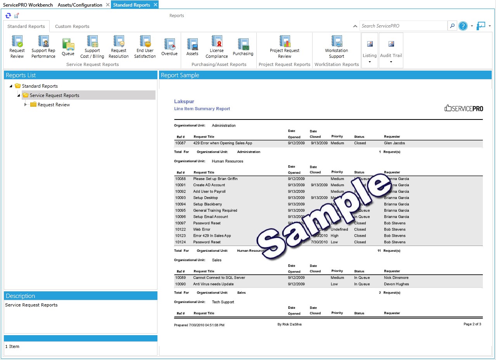Click 'By Rick DaSilva' in report footer

[289, 324]
